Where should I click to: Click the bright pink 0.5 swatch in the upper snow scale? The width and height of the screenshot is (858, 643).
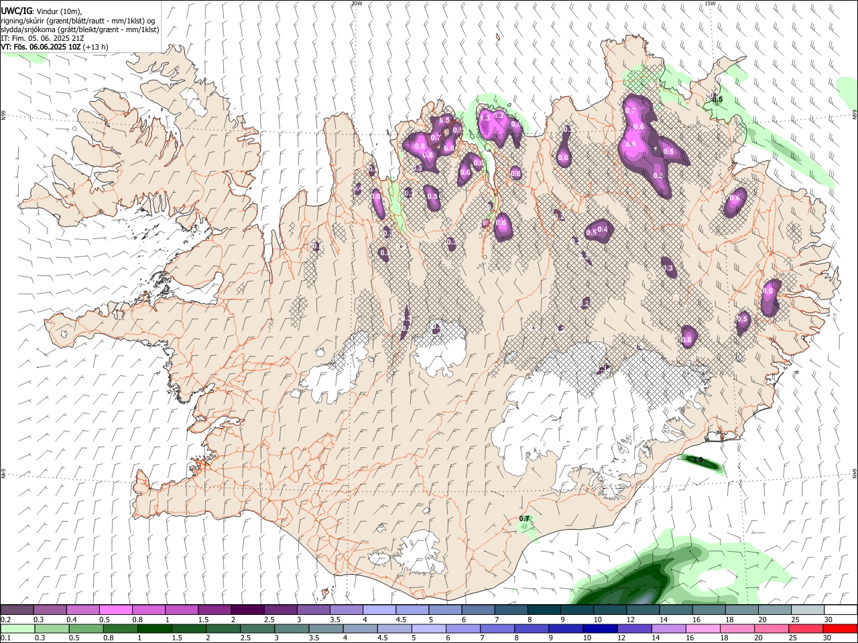(115, 610)
